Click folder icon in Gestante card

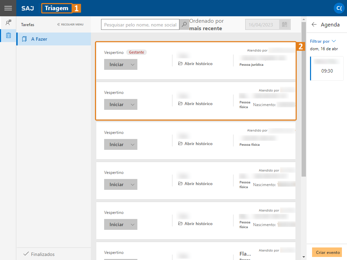click(180, 63)
